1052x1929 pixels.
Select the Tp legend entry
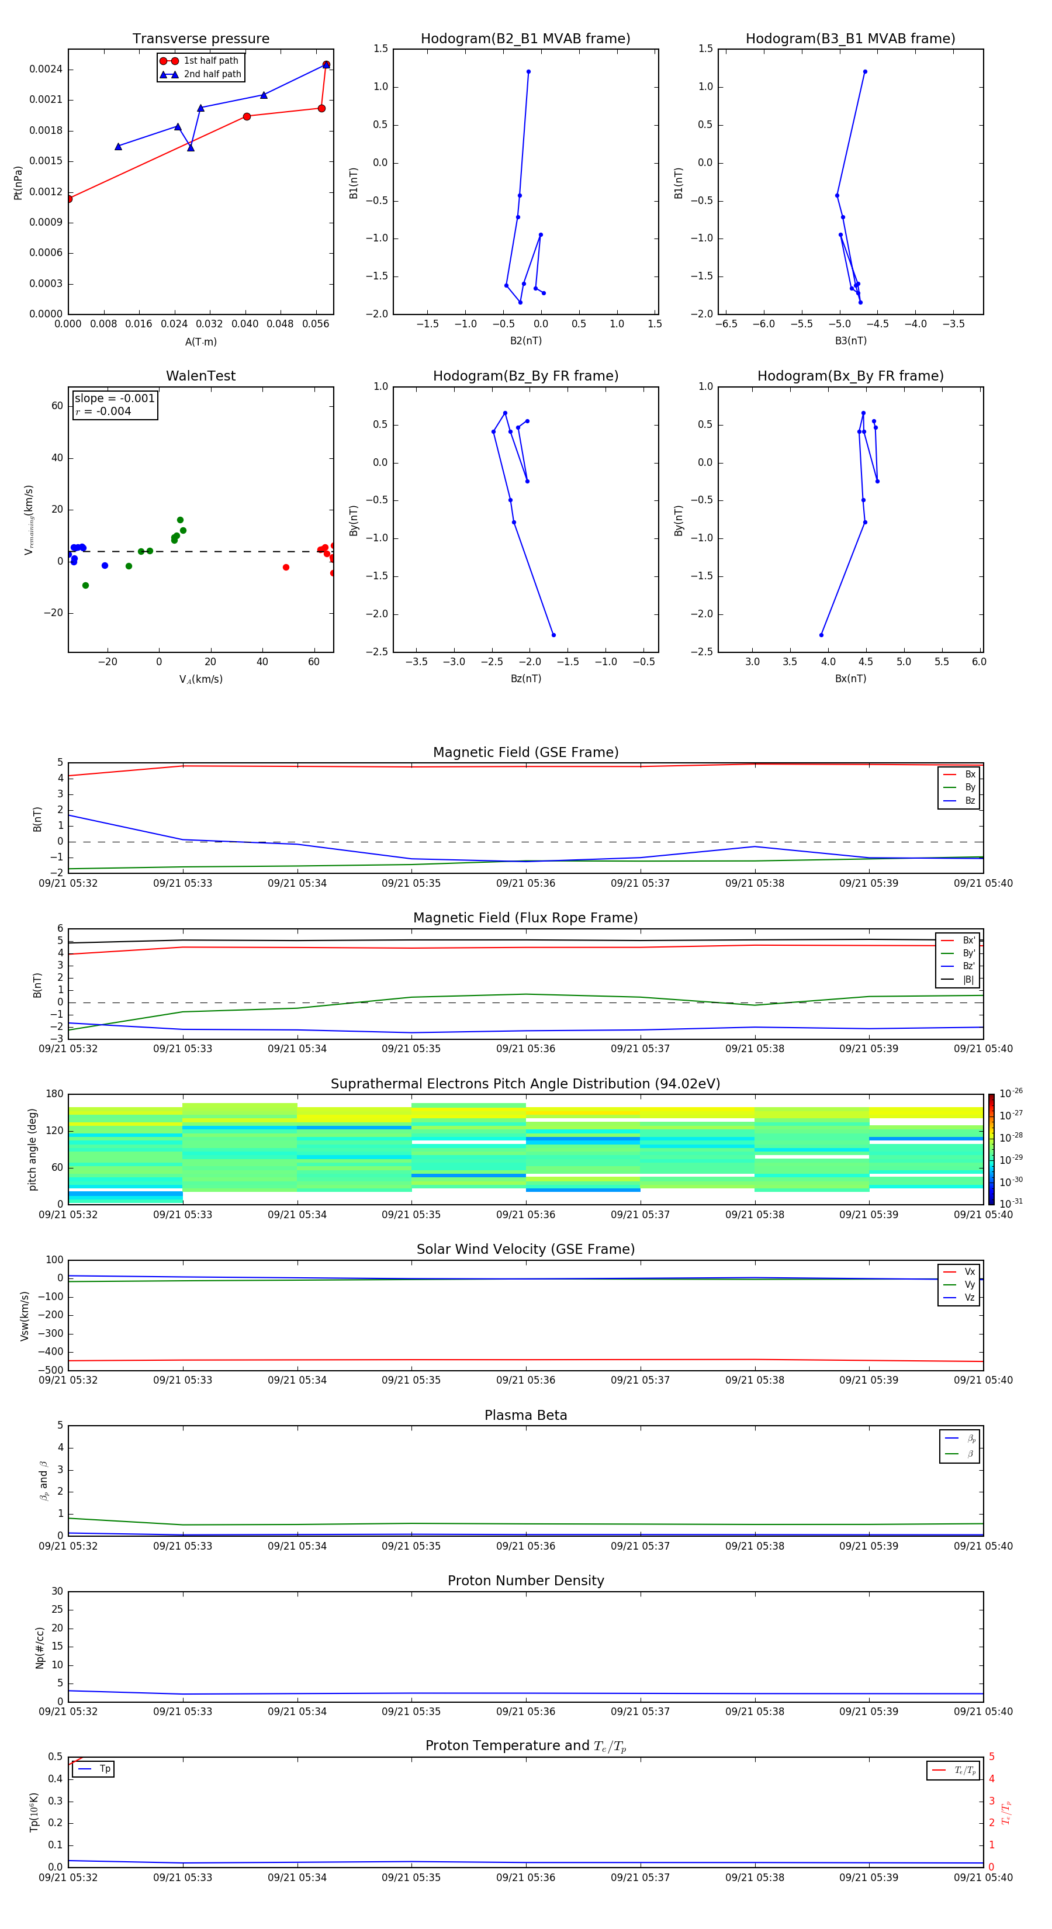(x=94, y=1769)
